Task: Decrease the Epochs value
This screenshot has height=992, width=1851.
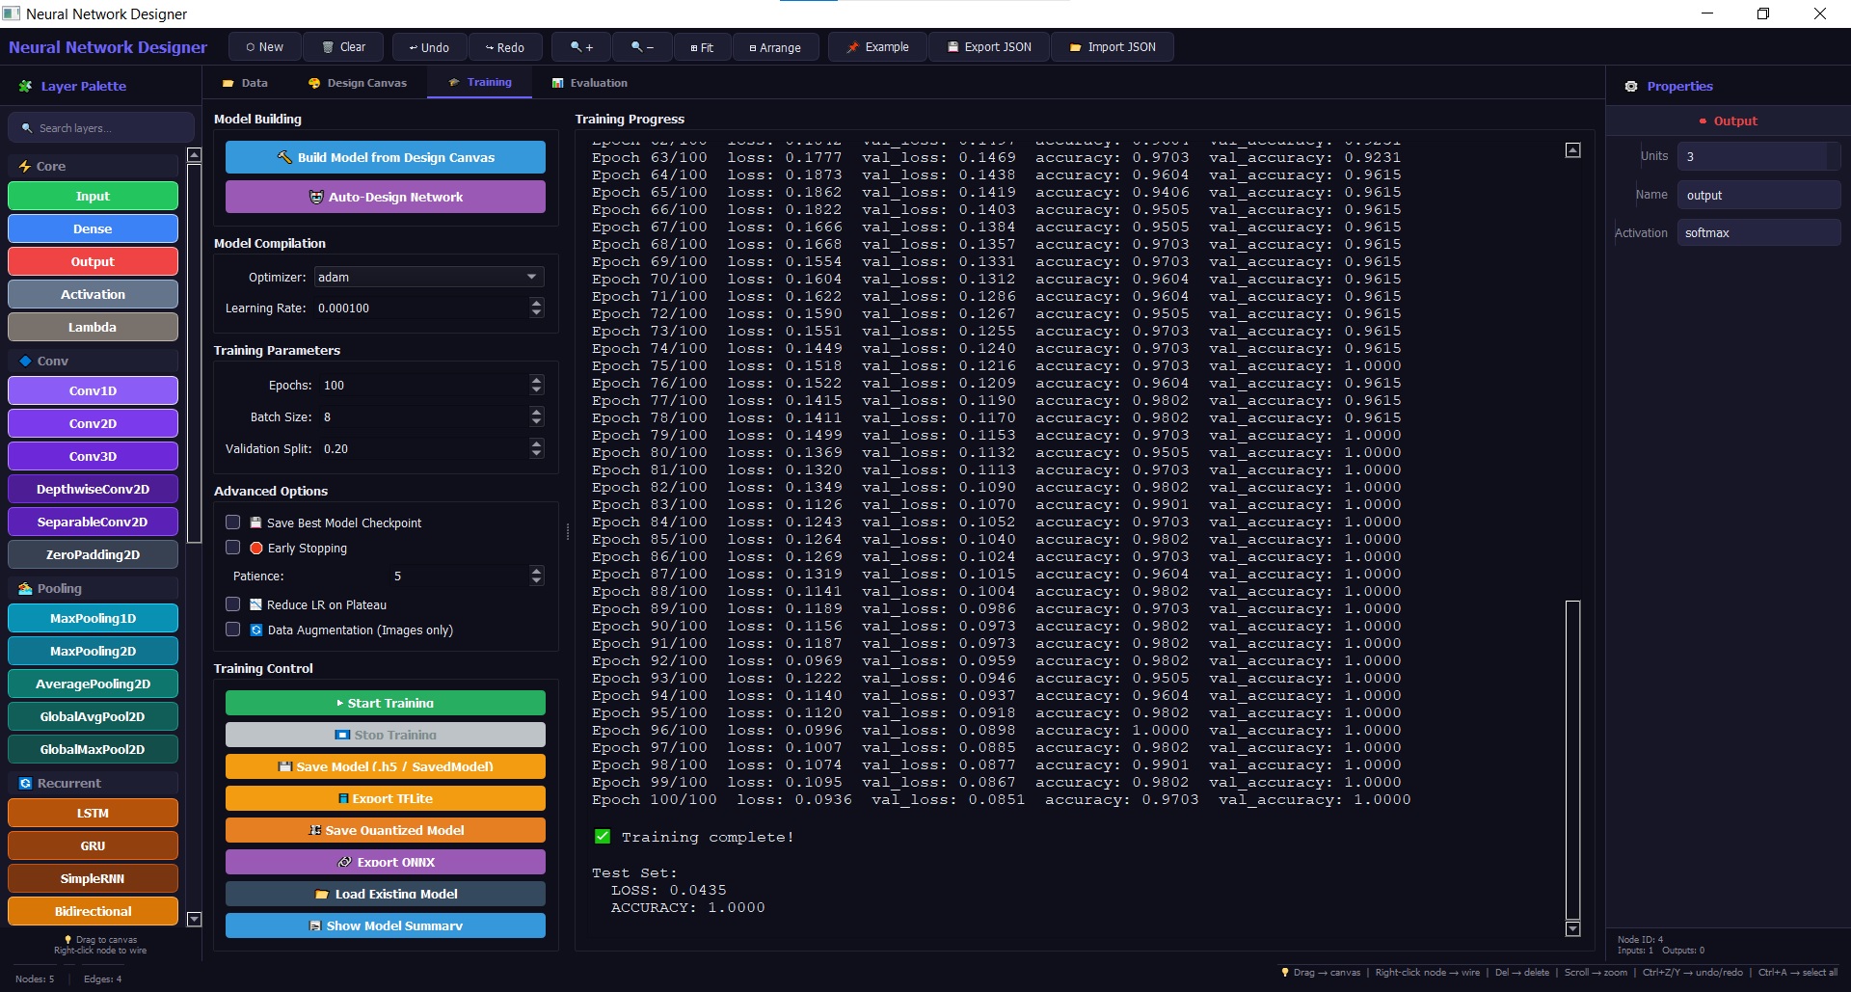Action: click(x=537, y=390)
